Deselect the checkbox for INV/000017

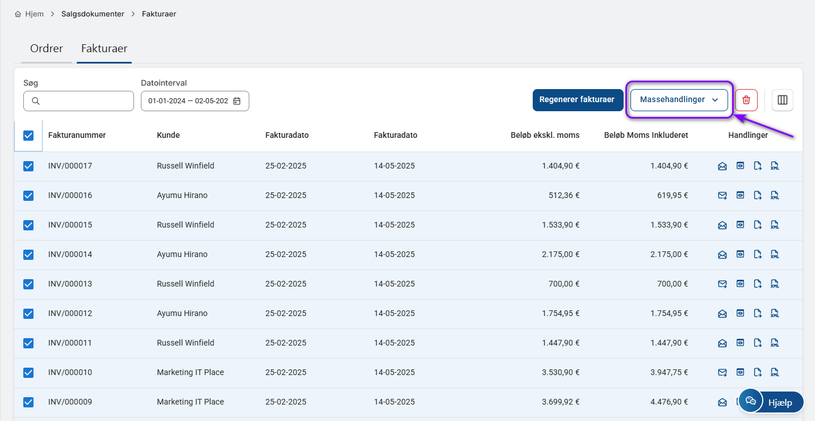[x=28, y=166]
